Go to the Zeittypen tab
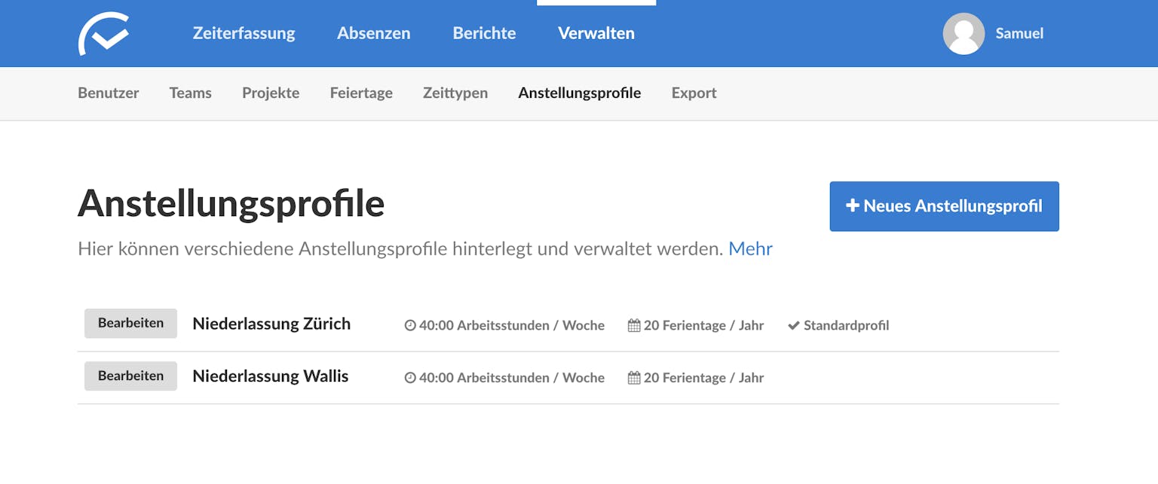Screen dimensions: 1158x484 [455, 93]
